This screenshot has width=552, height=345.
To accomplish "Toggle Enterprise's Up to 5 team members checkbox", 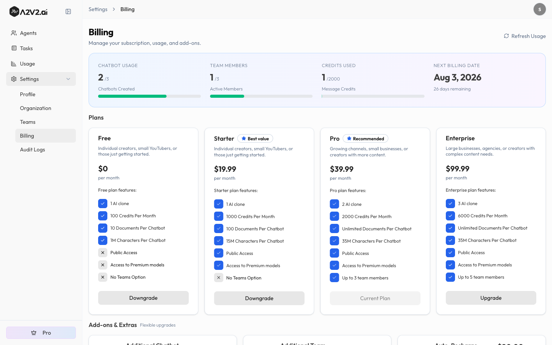I will pos(450,277).
